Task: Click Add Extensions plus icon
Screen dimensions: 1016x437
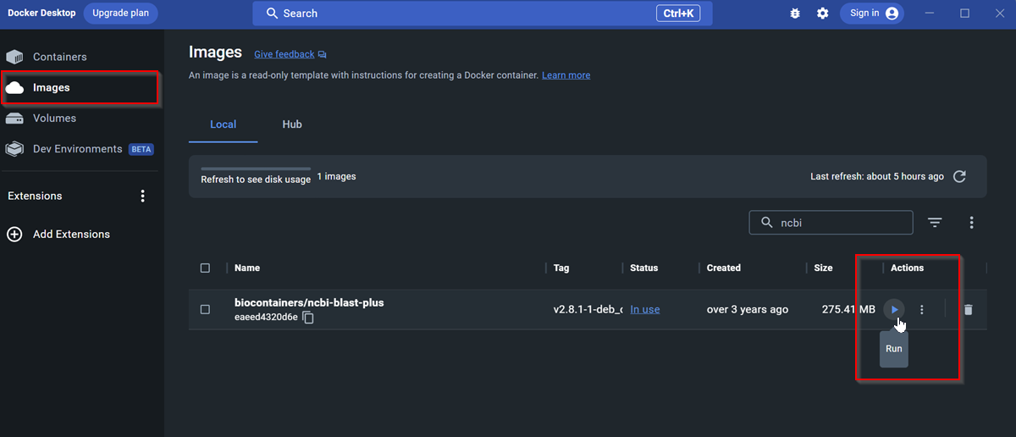Action: point(14,235)
